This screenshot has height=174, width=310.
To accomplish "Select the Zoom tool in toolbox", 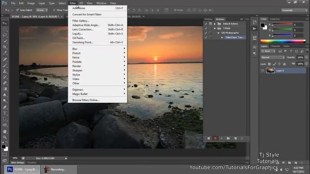I will 5,137.
